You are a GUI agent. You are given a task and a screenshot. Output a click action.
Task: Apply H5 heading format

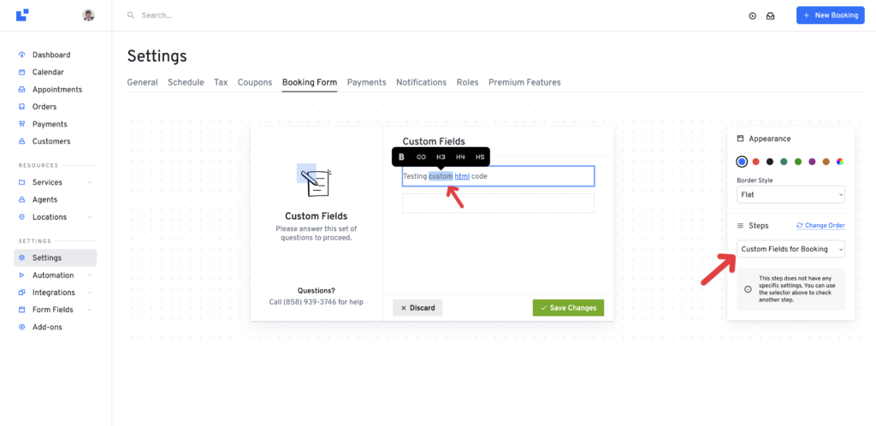pyautogui.click(x=480, y=157)
